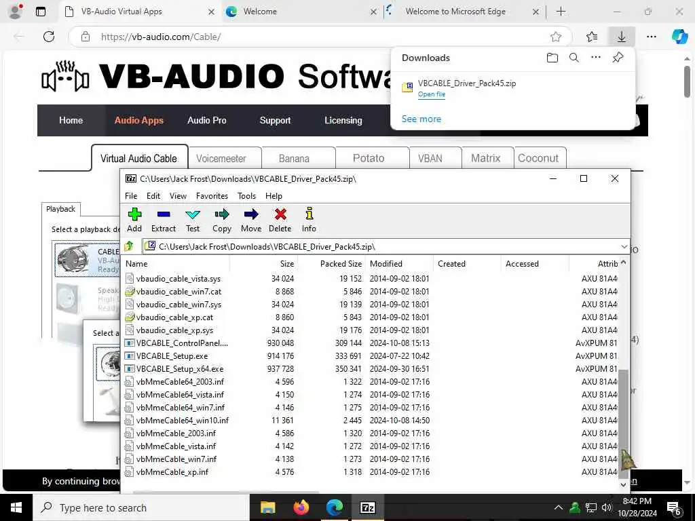The width and height of the screenshot is (695, 521).
Task: Sort file list by Name column header
Action: click(x=176, y=264)
